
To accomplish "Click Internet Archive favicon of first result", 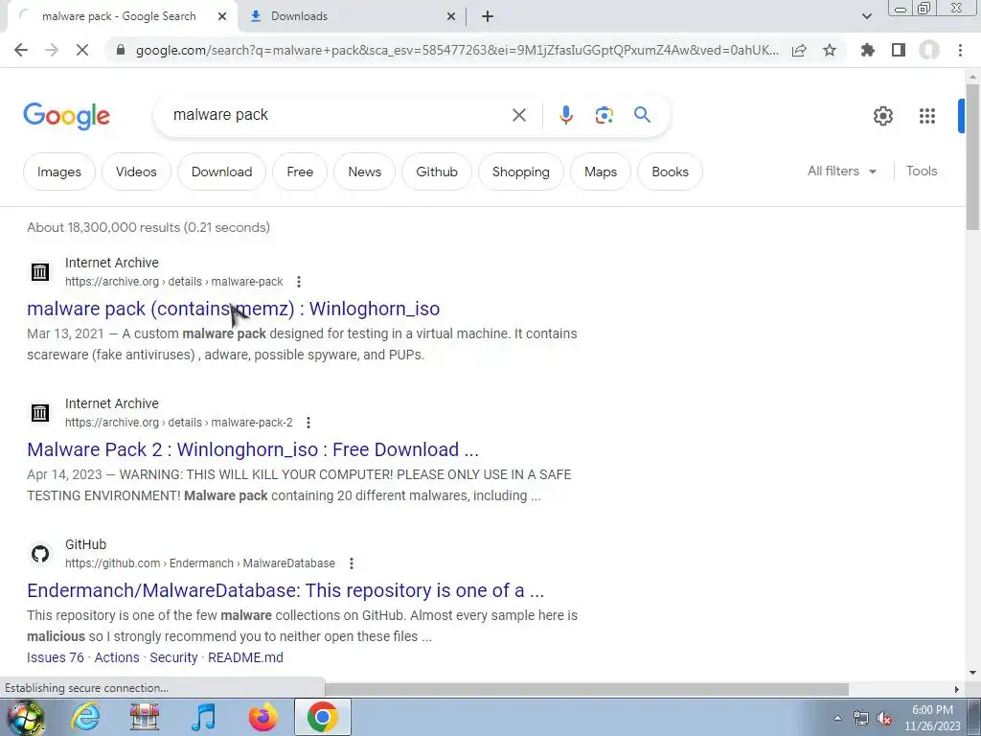I will [x=40, y=271].
